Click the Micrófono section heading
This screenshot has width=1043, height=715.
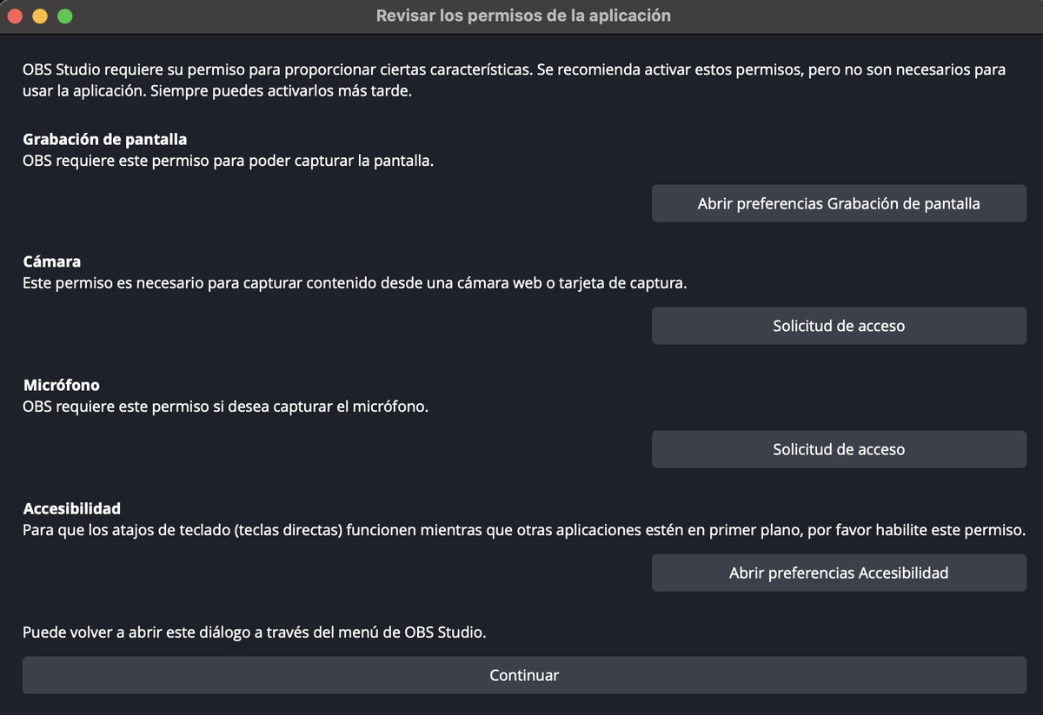pos(61,385)
